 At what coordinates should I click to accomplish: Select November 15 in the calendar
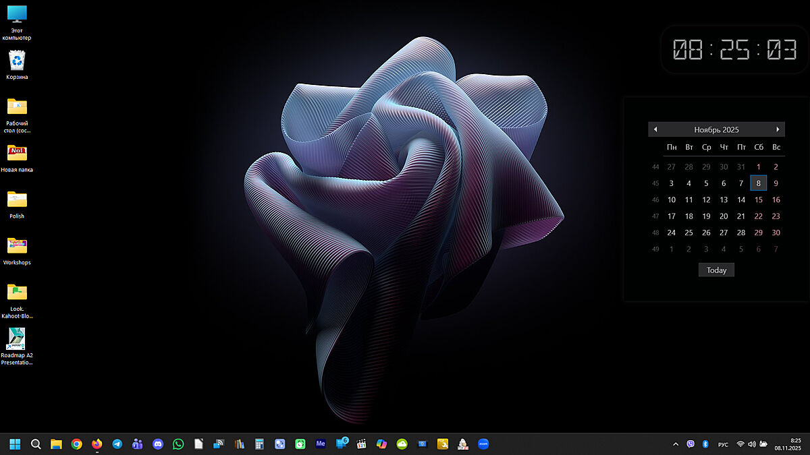(759, 200)
